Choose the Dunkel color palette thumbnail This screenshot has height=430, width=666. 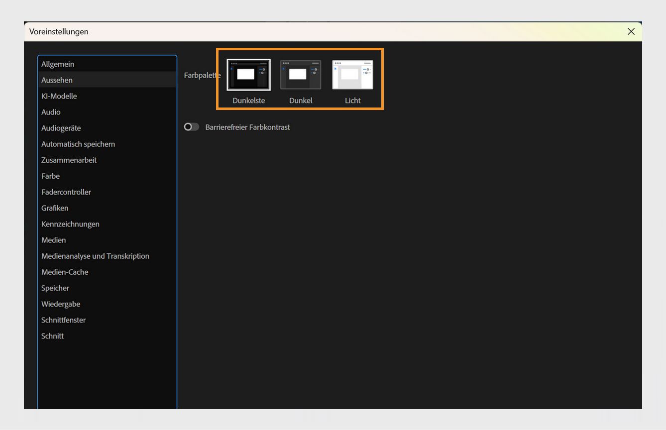[x=301, y=75]
